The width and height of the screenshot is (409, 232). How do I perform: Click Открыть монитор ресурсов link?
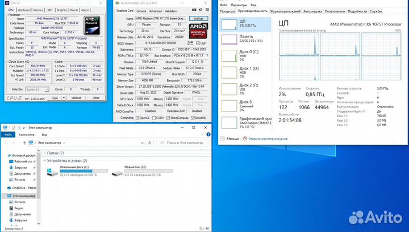click(x=268, y=139)
